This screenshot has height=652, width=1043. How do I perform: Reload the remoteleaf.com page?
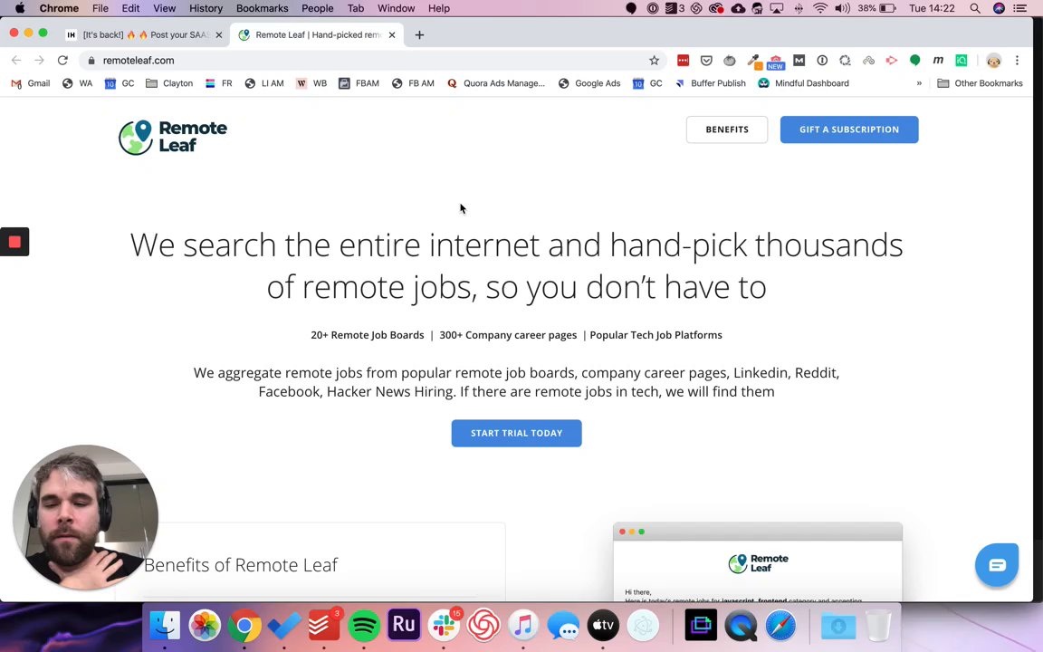click(62, 61)
